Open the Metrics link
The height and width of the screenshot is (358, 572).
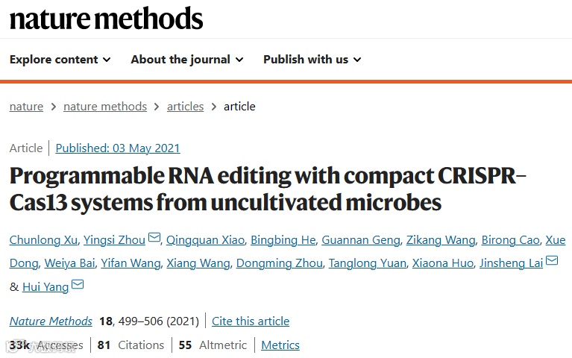click(280, 345)
